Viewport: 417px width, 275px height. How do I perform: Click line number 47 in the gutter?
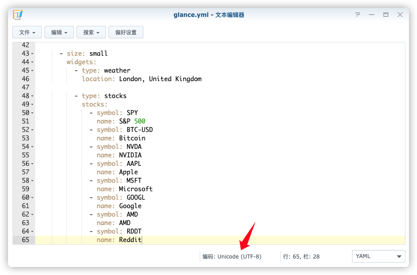coord(25,87)
